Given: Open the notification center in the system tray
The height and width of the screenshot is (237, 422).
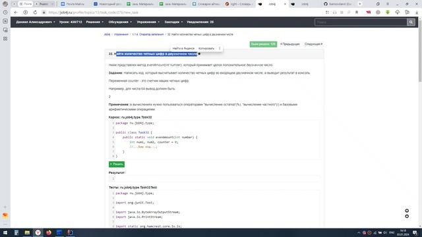Looking at the screenshot, I should [415, 232].
